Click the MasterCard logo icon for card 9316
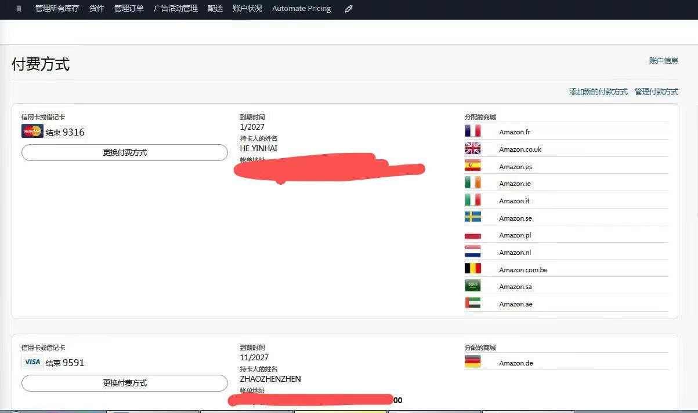The width and height of the screenshot is (698, 413). point(32,131)
